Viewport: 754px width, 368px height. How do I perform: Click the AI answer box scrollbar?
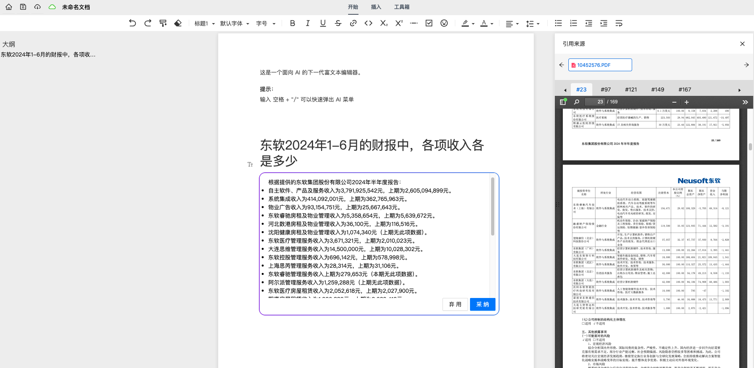coord(493,206)
